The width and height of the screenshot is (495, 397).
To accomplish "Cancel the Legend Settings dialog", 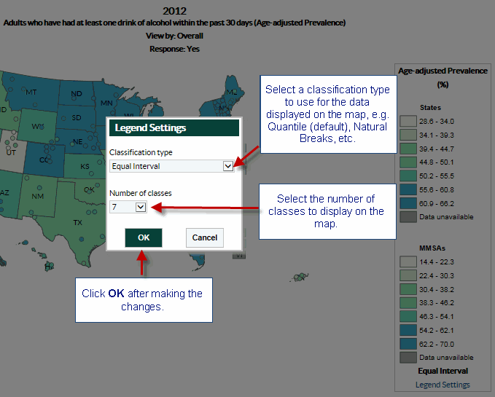I will coord(204,237).
